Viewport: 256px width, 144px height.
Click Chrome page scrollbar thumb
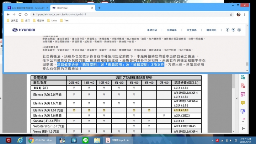(x=247, y=64)
